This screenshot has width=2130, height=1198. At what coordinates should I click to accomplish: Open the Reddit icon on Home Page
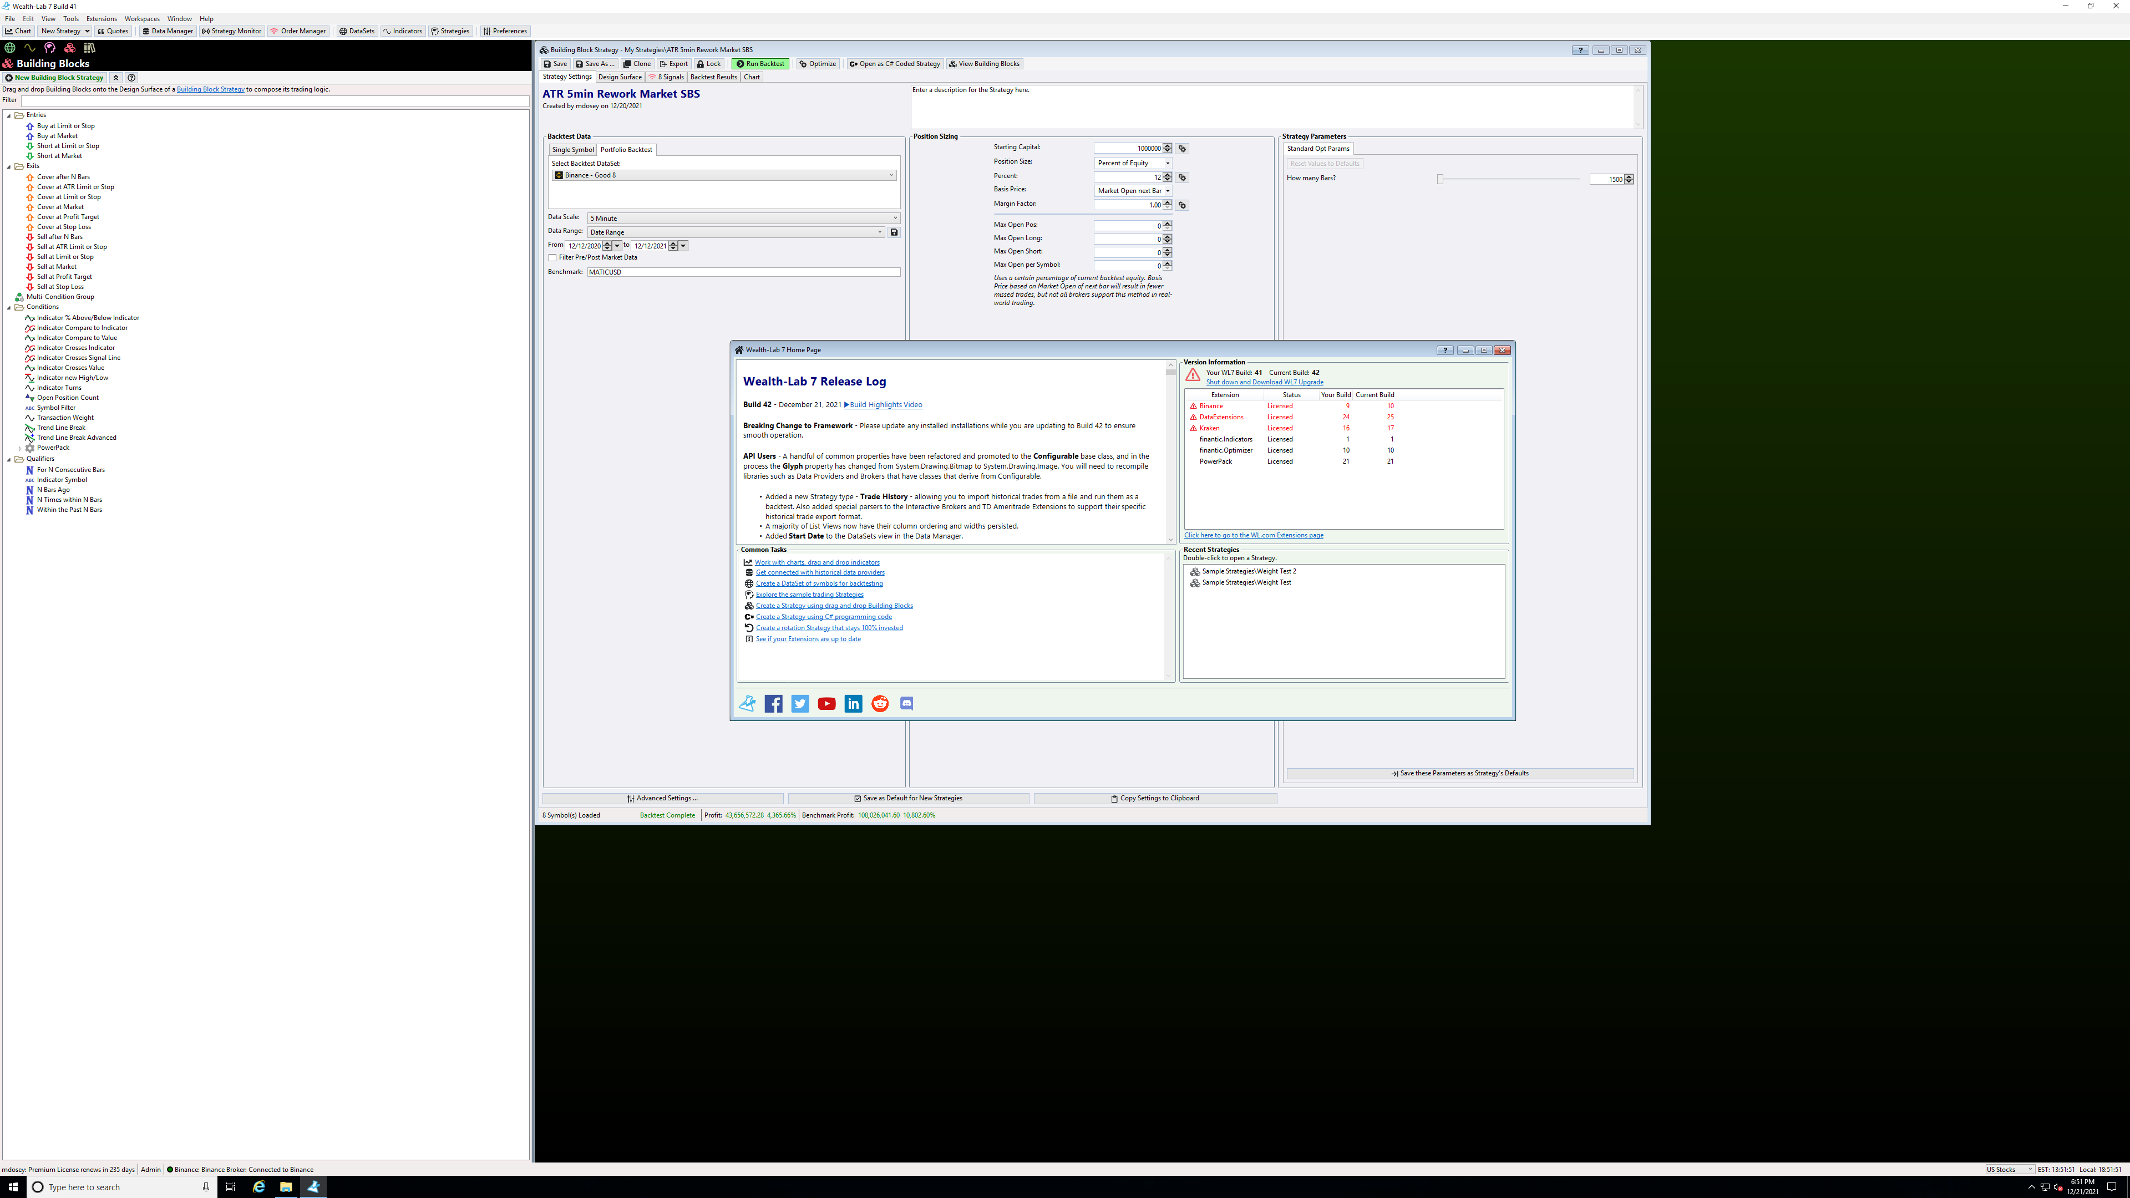(x=880, y=704)
